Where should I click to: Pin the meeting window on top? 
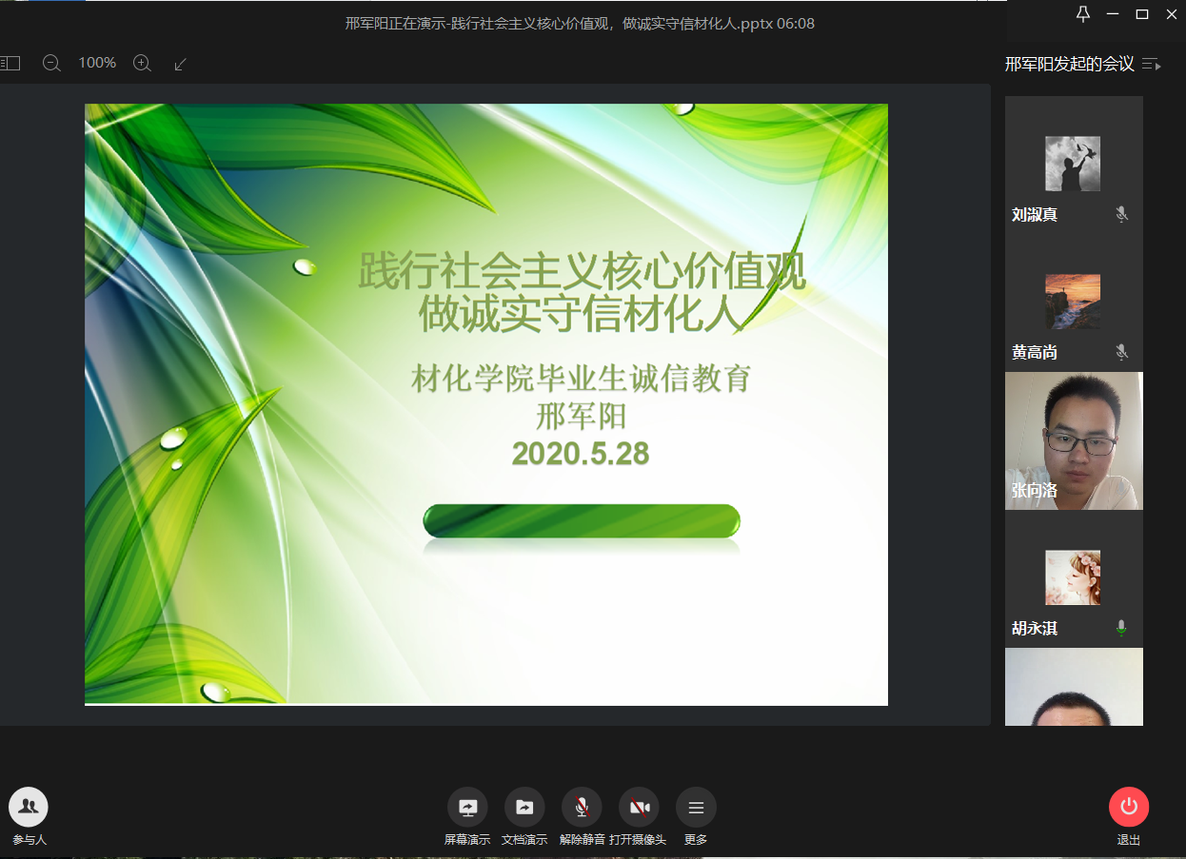point(1083,14)
